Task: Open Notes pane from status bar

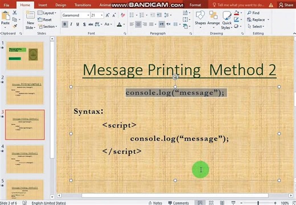Action: click(x=155, y=203)
